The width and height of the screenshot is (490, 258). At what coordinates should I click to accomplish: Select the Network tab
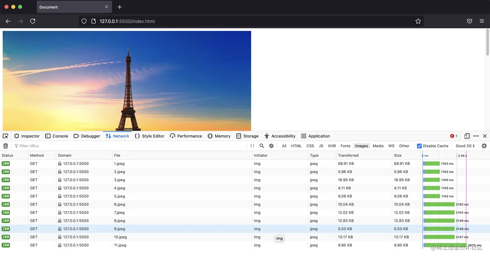point(117,136)
